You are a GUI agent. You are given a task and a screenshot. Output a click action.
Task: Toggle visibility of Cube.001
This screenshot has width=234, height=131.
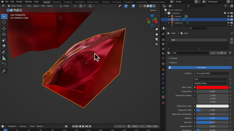tap(228, 23)
